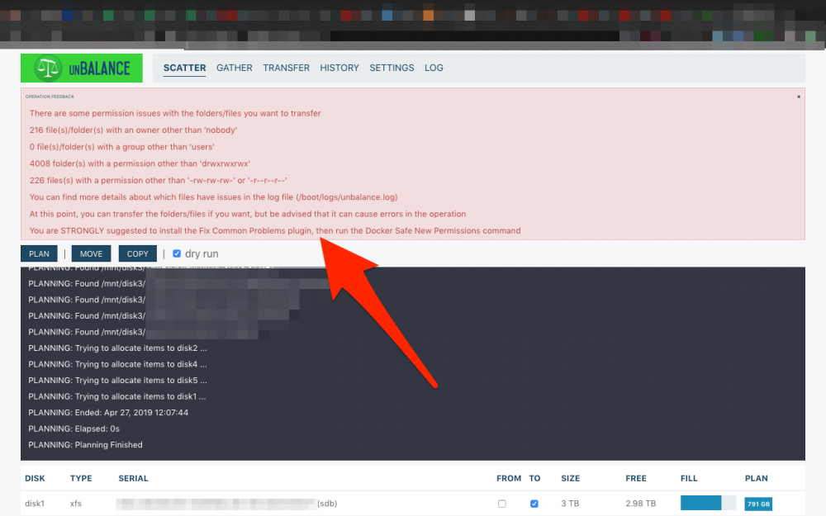This screenshot has height=516, width=826.
Task: Select the 'At this point, you can transfer' line
Action: tap(248, 215)
